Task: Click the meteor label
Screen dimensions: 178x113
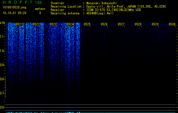Action: point(40,9)
